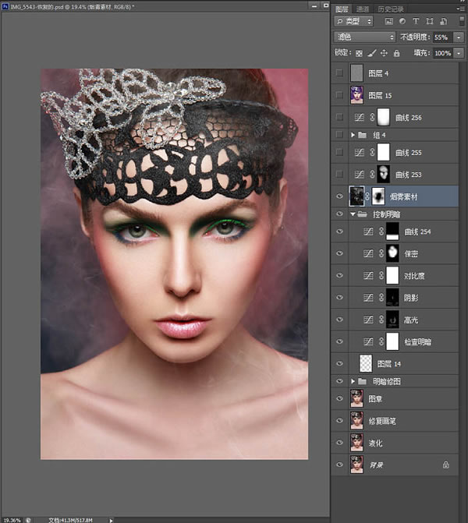Screen dimensions: 468x523
Task: Click the lock transparent pixels icon
Action: 360,53
